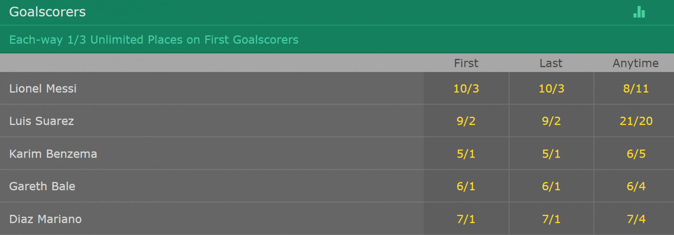Choose Gareth Bale Last goalscorer 6/1
The height and width of the screenshot is (235, 674).
click(x=551, y=186)
